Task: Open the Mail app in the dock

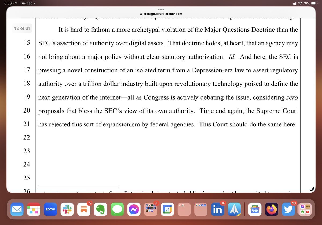Action: (17, 209)
